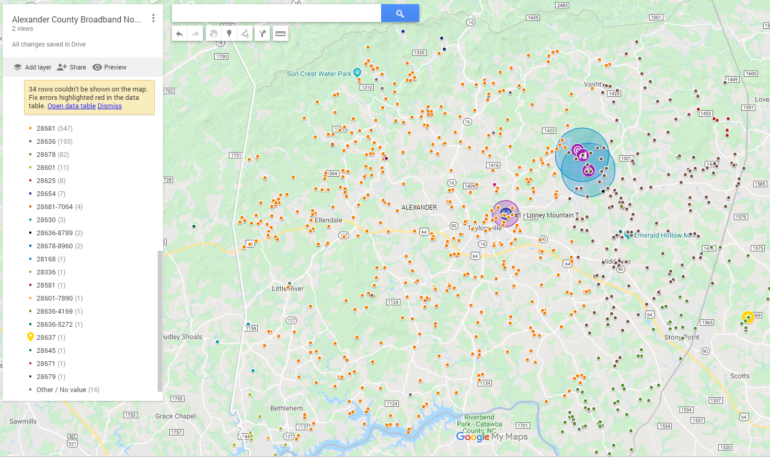Click the Bethlehem town label on map

(286, 408)
